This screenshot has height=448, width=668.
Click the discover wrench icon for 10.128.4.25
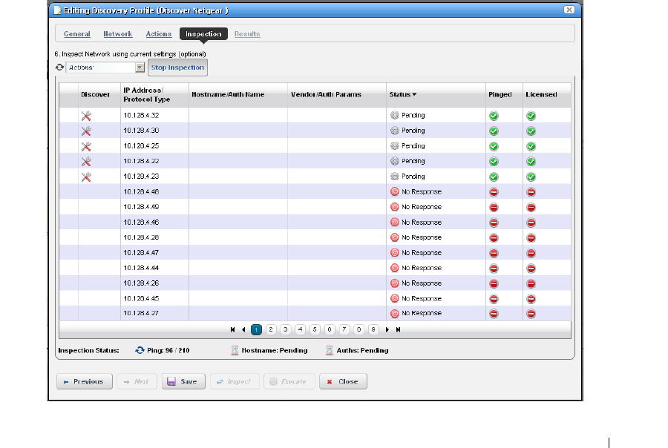click(86, 147)
